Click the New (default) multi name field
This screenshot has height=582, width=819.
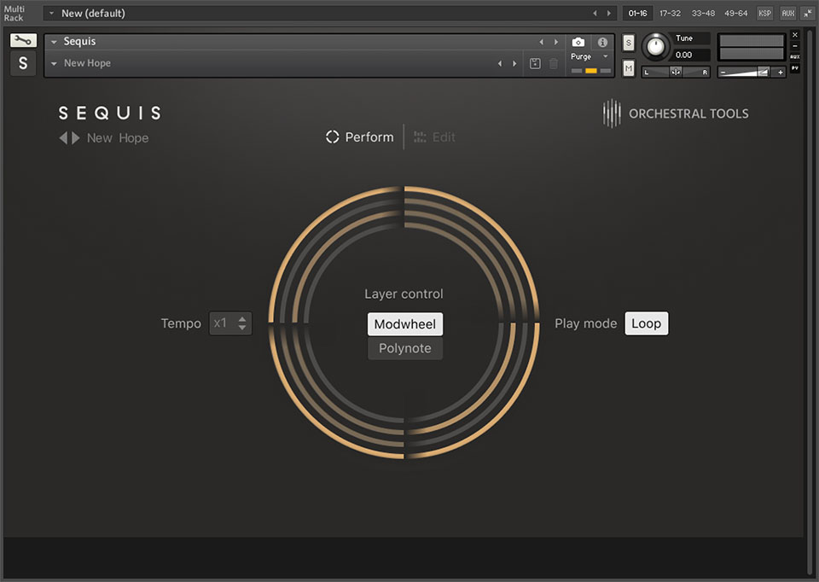[329, 13]
